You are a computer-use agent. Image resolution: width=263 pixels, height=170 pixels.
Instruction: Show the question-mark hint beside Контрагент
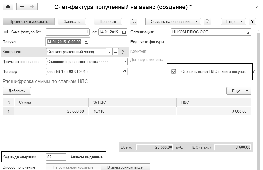coord(123,52)
